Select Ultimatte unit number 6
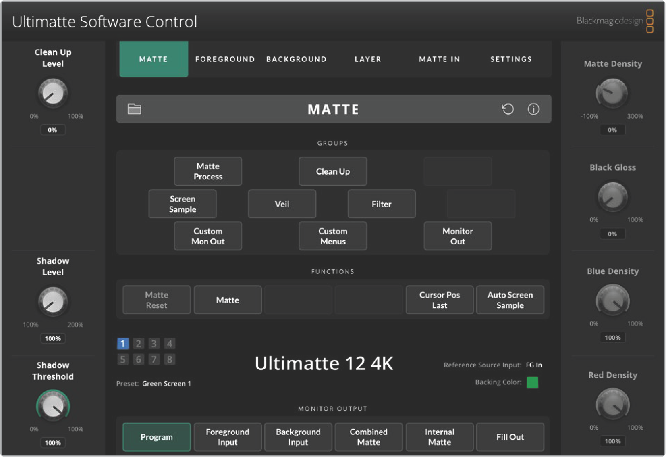The height and width of the screenshot is (457, 666). pyautogui.click(x=138, y=359)
